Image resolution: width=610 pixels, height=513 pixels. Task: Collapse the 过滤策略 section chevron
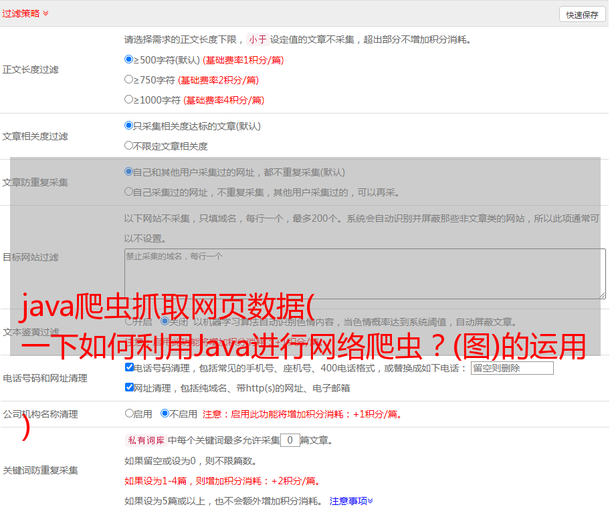coord(45,13)
